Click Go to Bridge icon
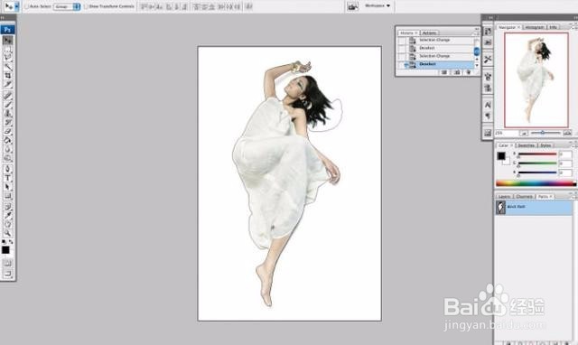Screen dimensions: 578x345 352,6
